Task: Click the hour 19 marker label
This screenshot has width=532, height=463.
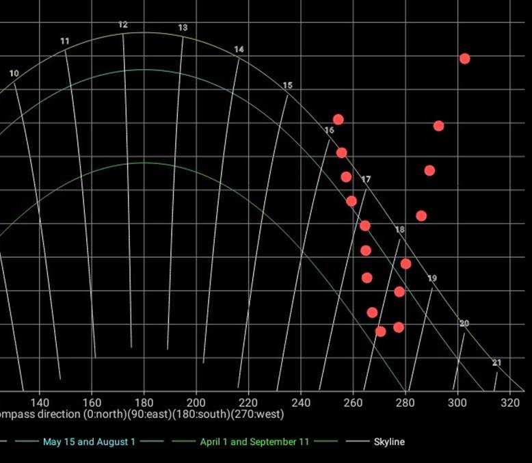Action: (432, 278)
